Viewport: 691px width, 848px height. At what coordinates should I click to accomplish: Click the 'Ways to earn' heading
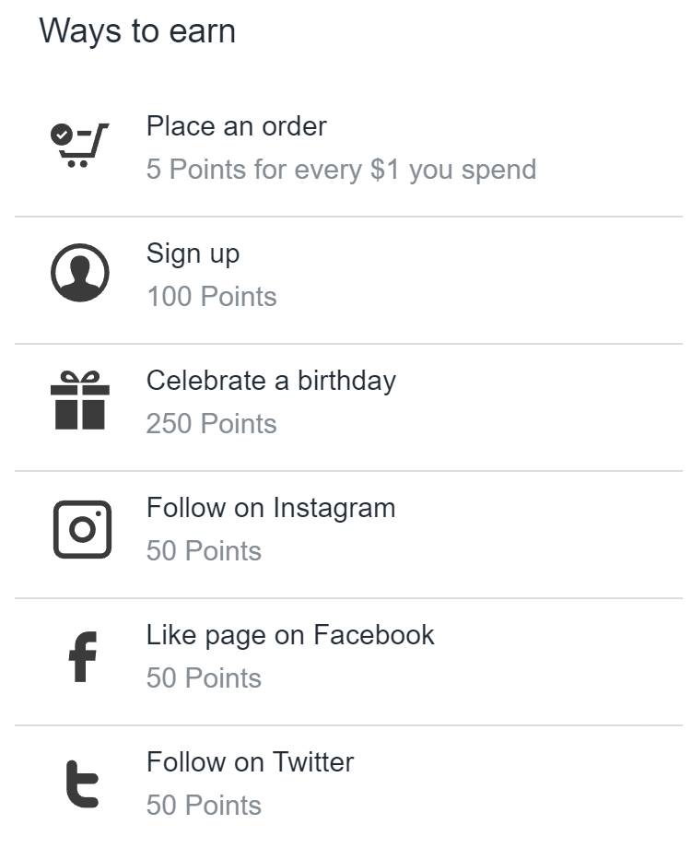[x=137, y=31]
